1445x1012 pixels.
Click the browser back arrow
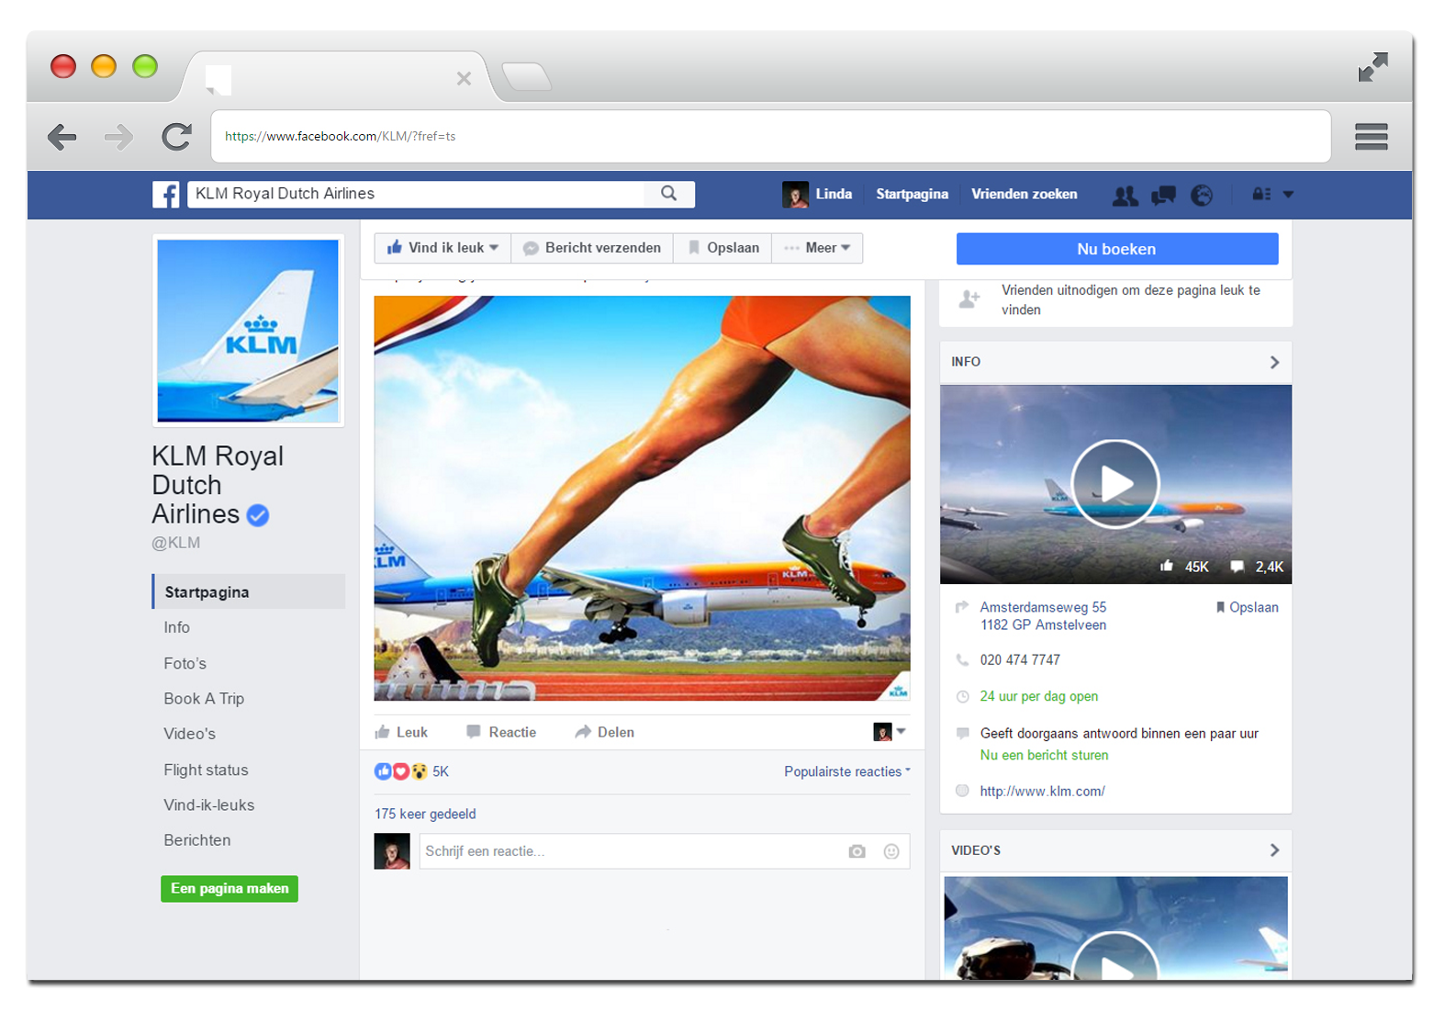tap(62, 138)
